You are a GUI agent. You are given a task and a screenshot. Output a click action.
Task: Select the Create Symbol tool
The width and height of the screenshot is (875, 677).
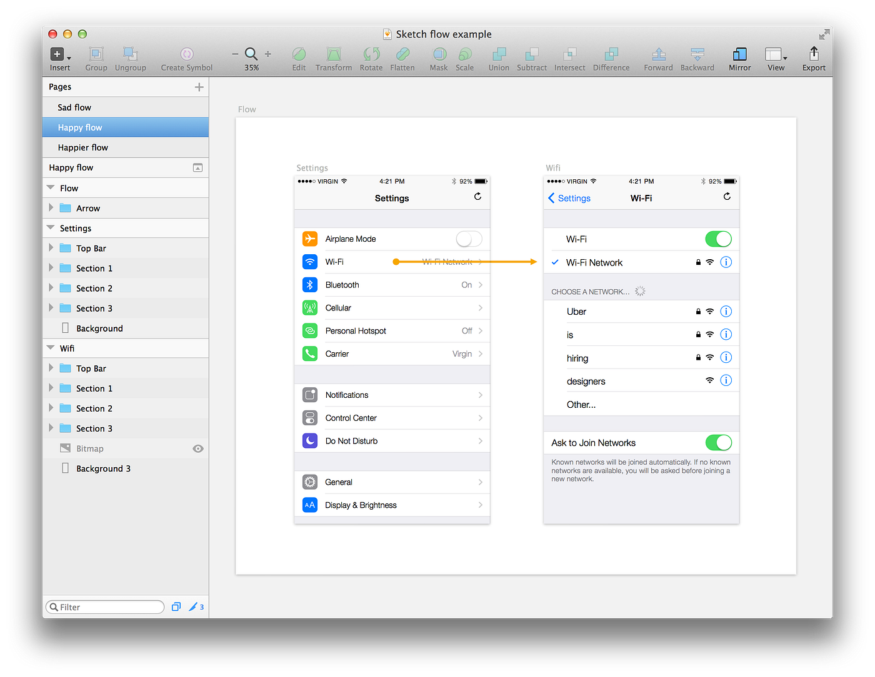pos(186,56)
